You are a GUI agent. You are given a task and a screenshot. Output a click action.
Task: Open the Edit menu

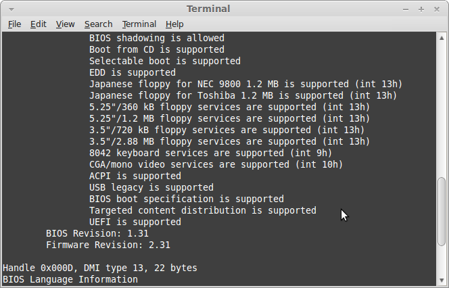(x=39, y=24)
